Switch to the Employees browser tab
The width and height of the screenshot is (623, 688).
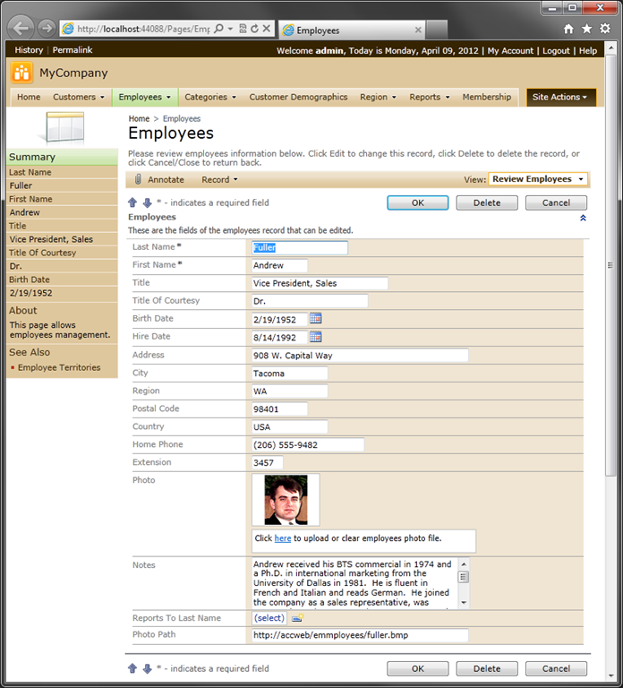pos(352,30)
